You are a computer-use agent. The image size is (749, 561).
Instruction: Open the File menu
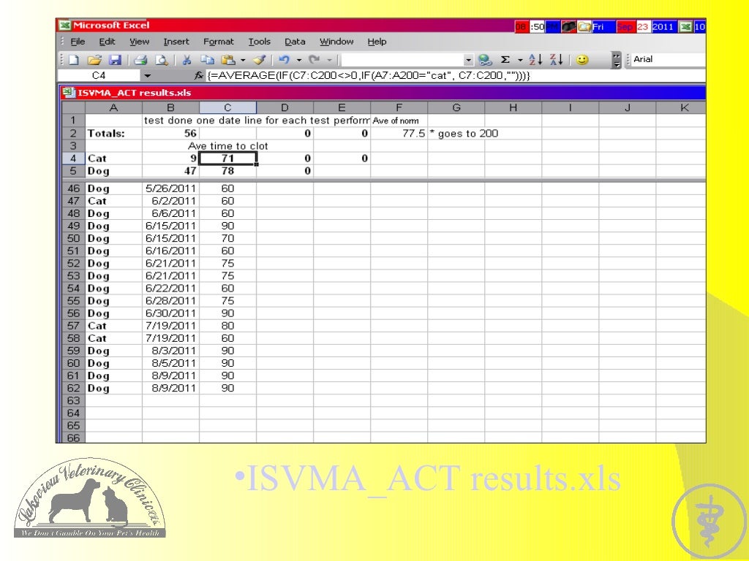tap(78, 42)
